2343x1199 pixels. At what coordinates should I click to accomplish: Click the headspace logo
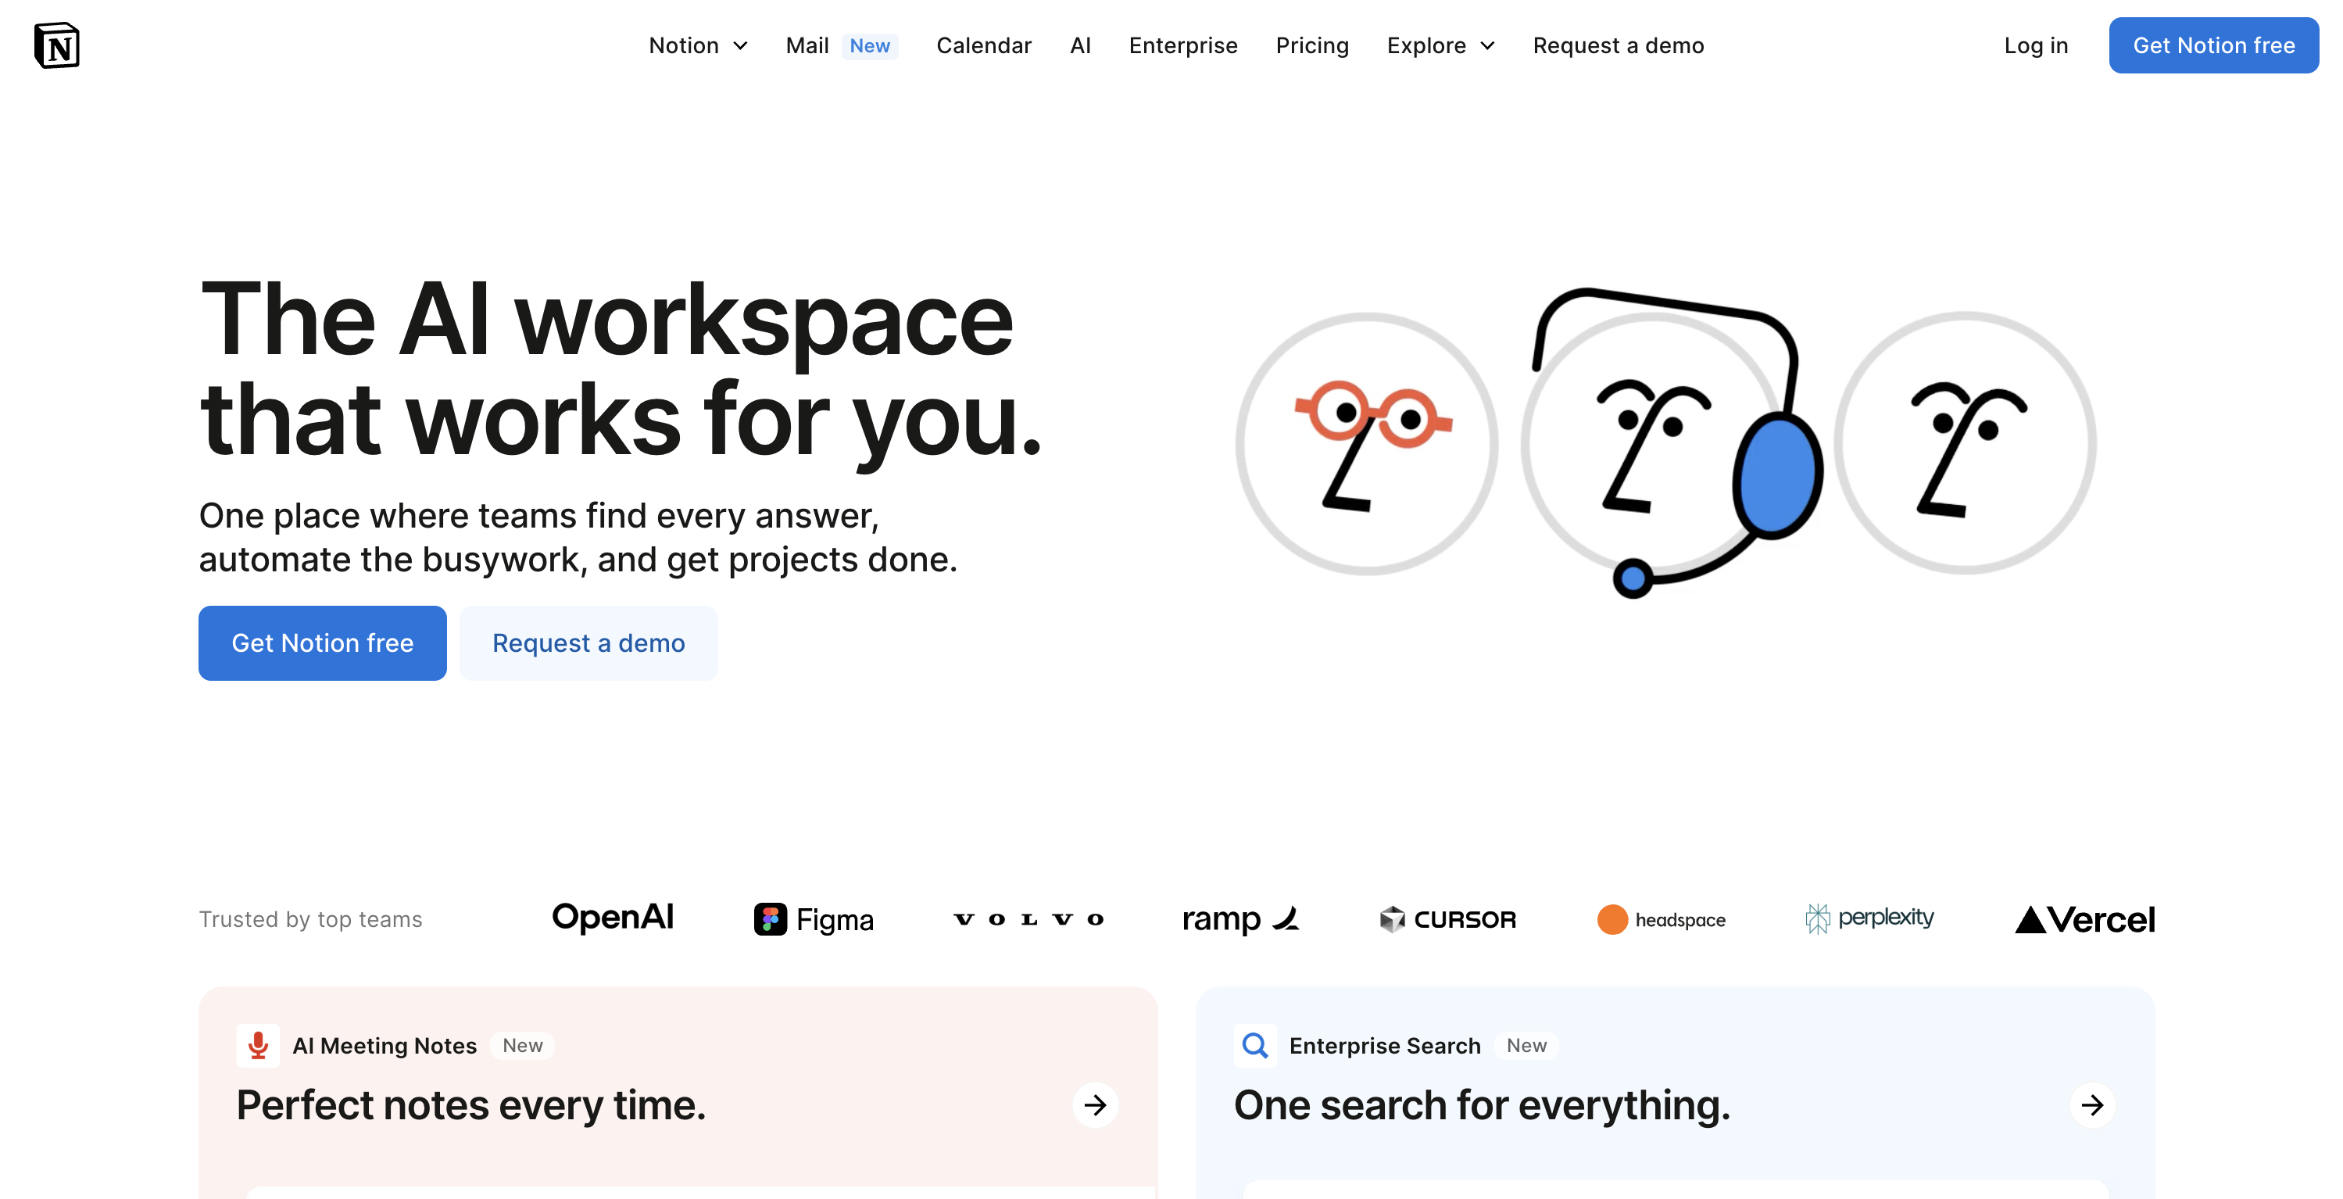pyautogui.click(x=1661, y=920)
